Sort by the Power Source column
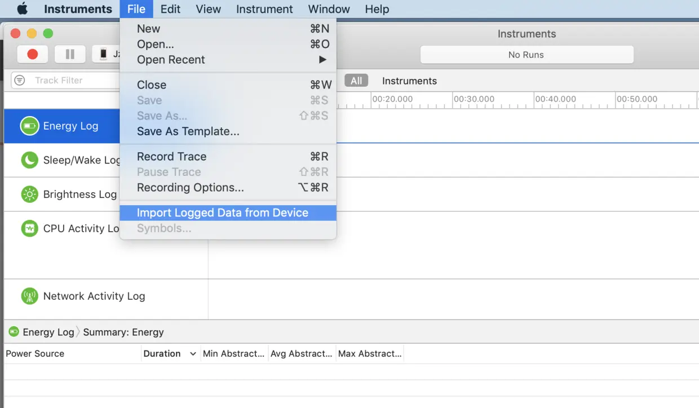The width and height of the screenshot is (699, 408). tap(72, 353)
